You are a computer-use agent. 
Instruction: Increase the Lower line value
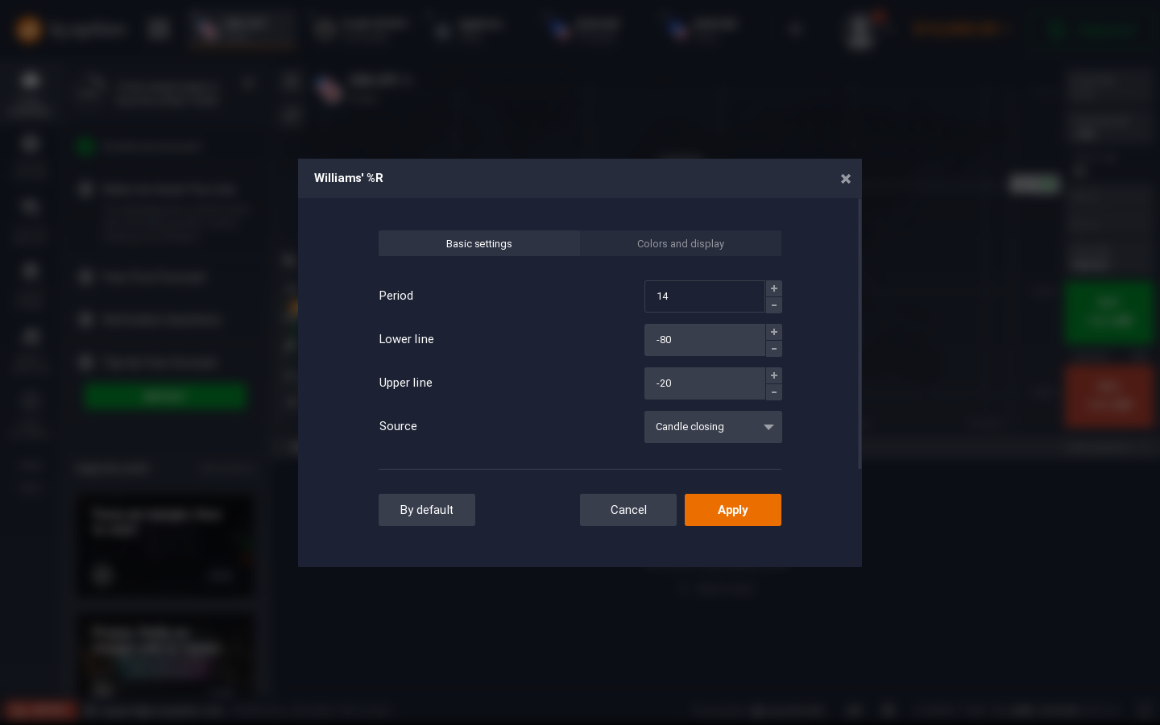[774, 332]
